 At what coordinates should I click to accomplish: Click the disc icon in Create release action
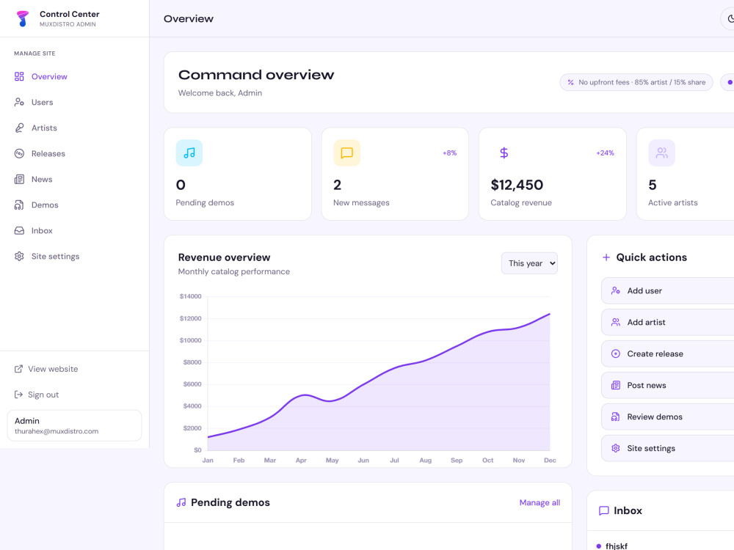(x=616, y=354)
